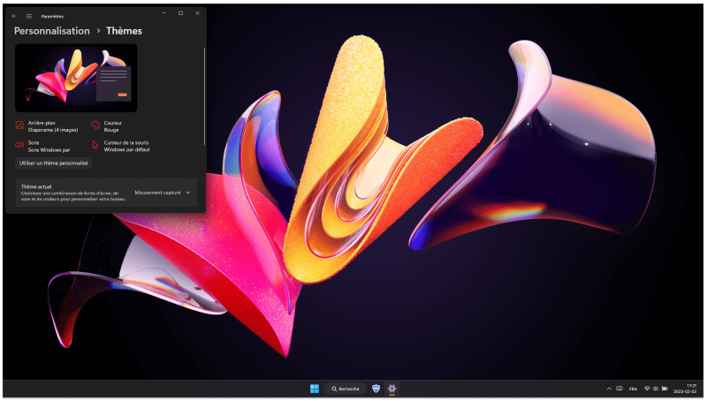
Task: Expand the Thème actuel chevron
Action: pyautogui.click(x=188, y=192)
